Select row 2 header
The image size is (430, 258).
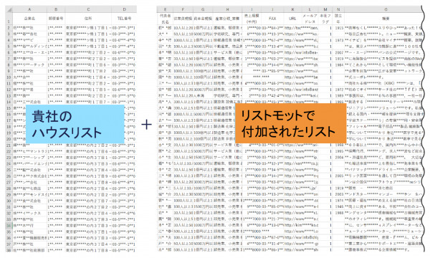9,28
